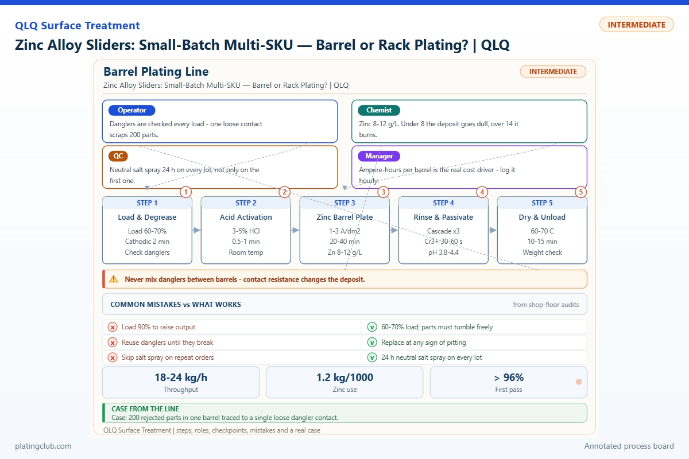Click the green check beside '60-70% load; parts must tumble freely'
689x459 pixels.
pyautogui.click(x=372, y=327)
